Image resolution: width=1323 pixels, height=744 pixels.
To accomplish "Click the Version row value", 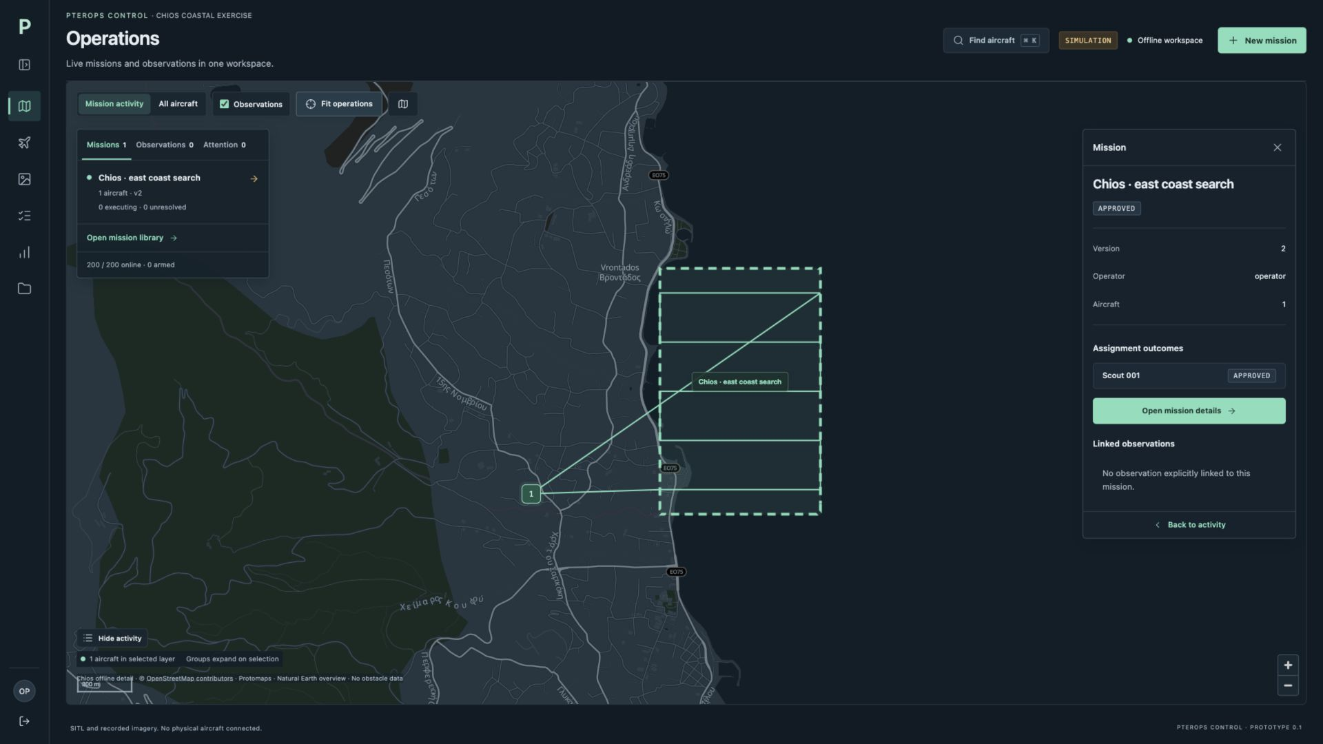I will coord(1283,249).
